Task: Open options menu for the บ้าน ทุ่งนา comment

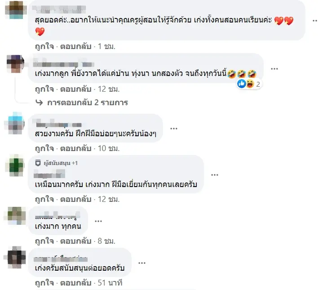Action: 274,69
